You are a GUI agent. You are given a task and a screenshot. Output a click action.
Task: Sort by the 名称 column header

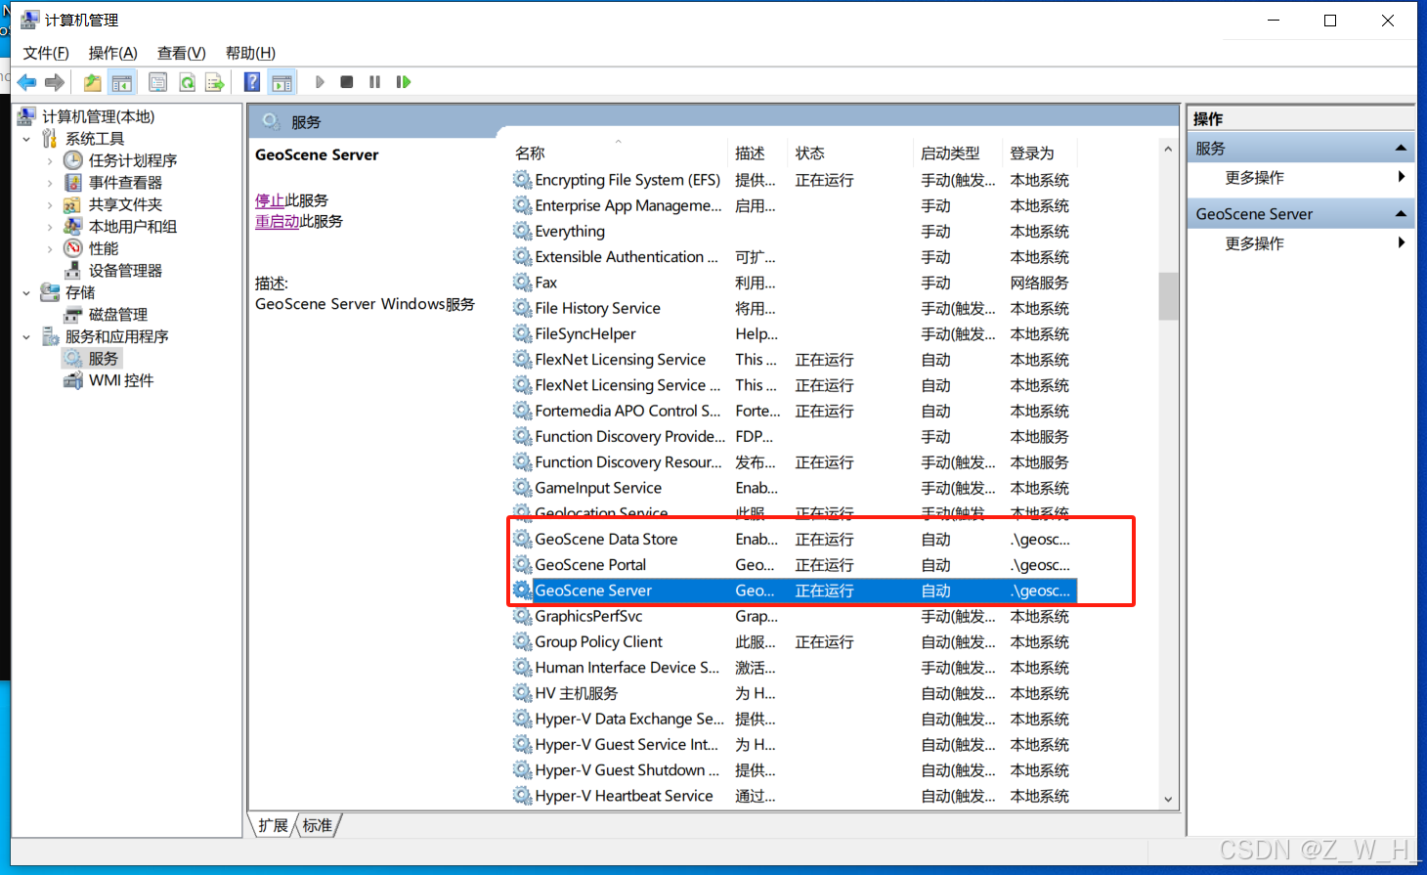point(619,153)
